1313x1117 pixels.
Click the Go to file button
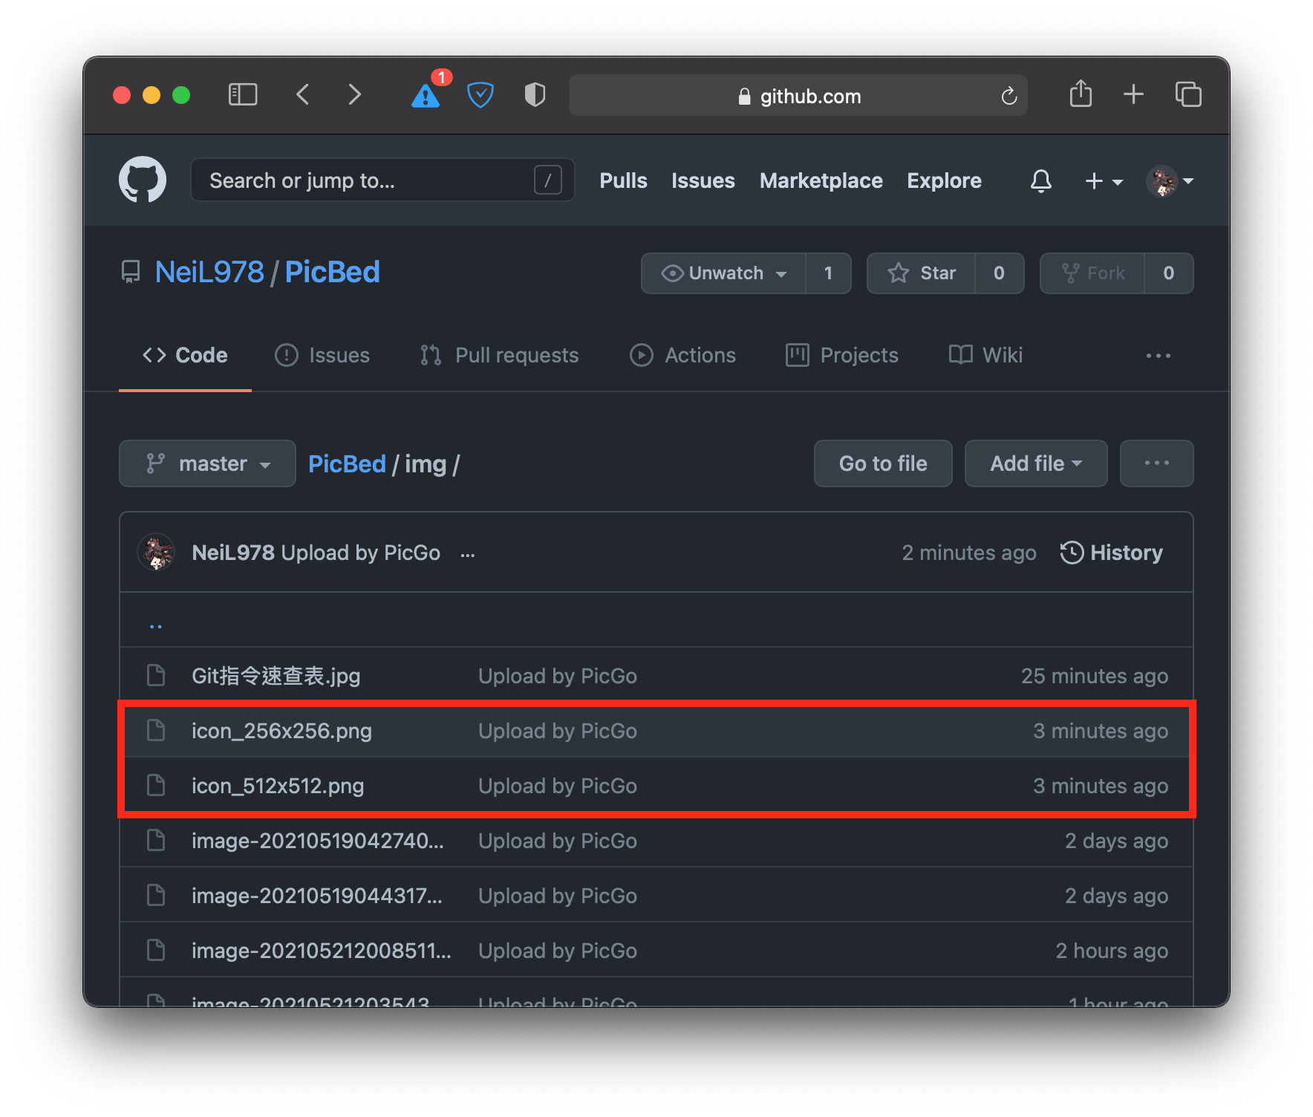(x=883, y=463)
